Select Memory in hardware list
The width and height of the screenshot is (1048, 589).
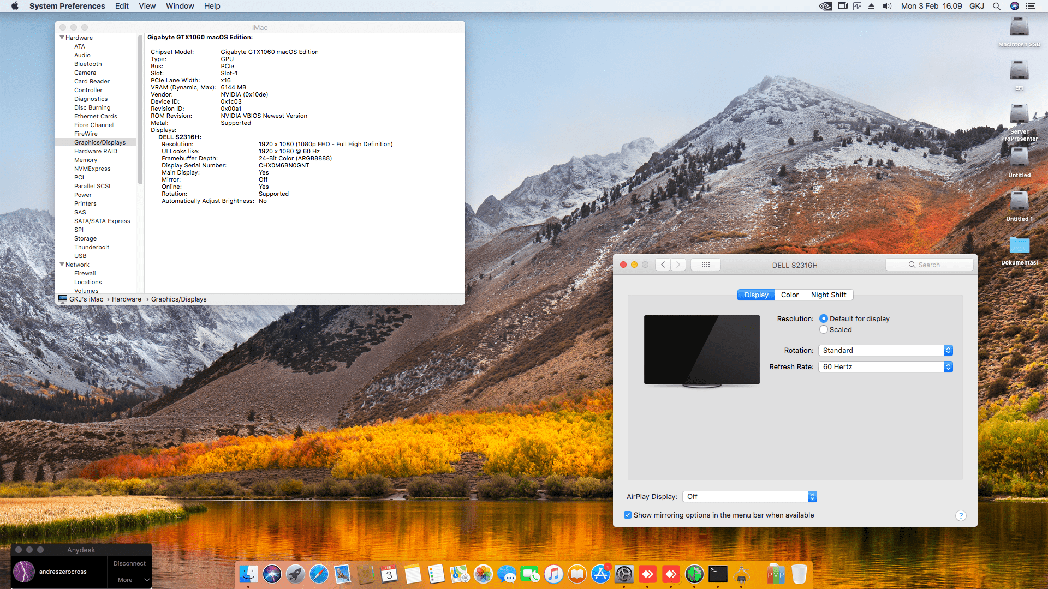86,160
